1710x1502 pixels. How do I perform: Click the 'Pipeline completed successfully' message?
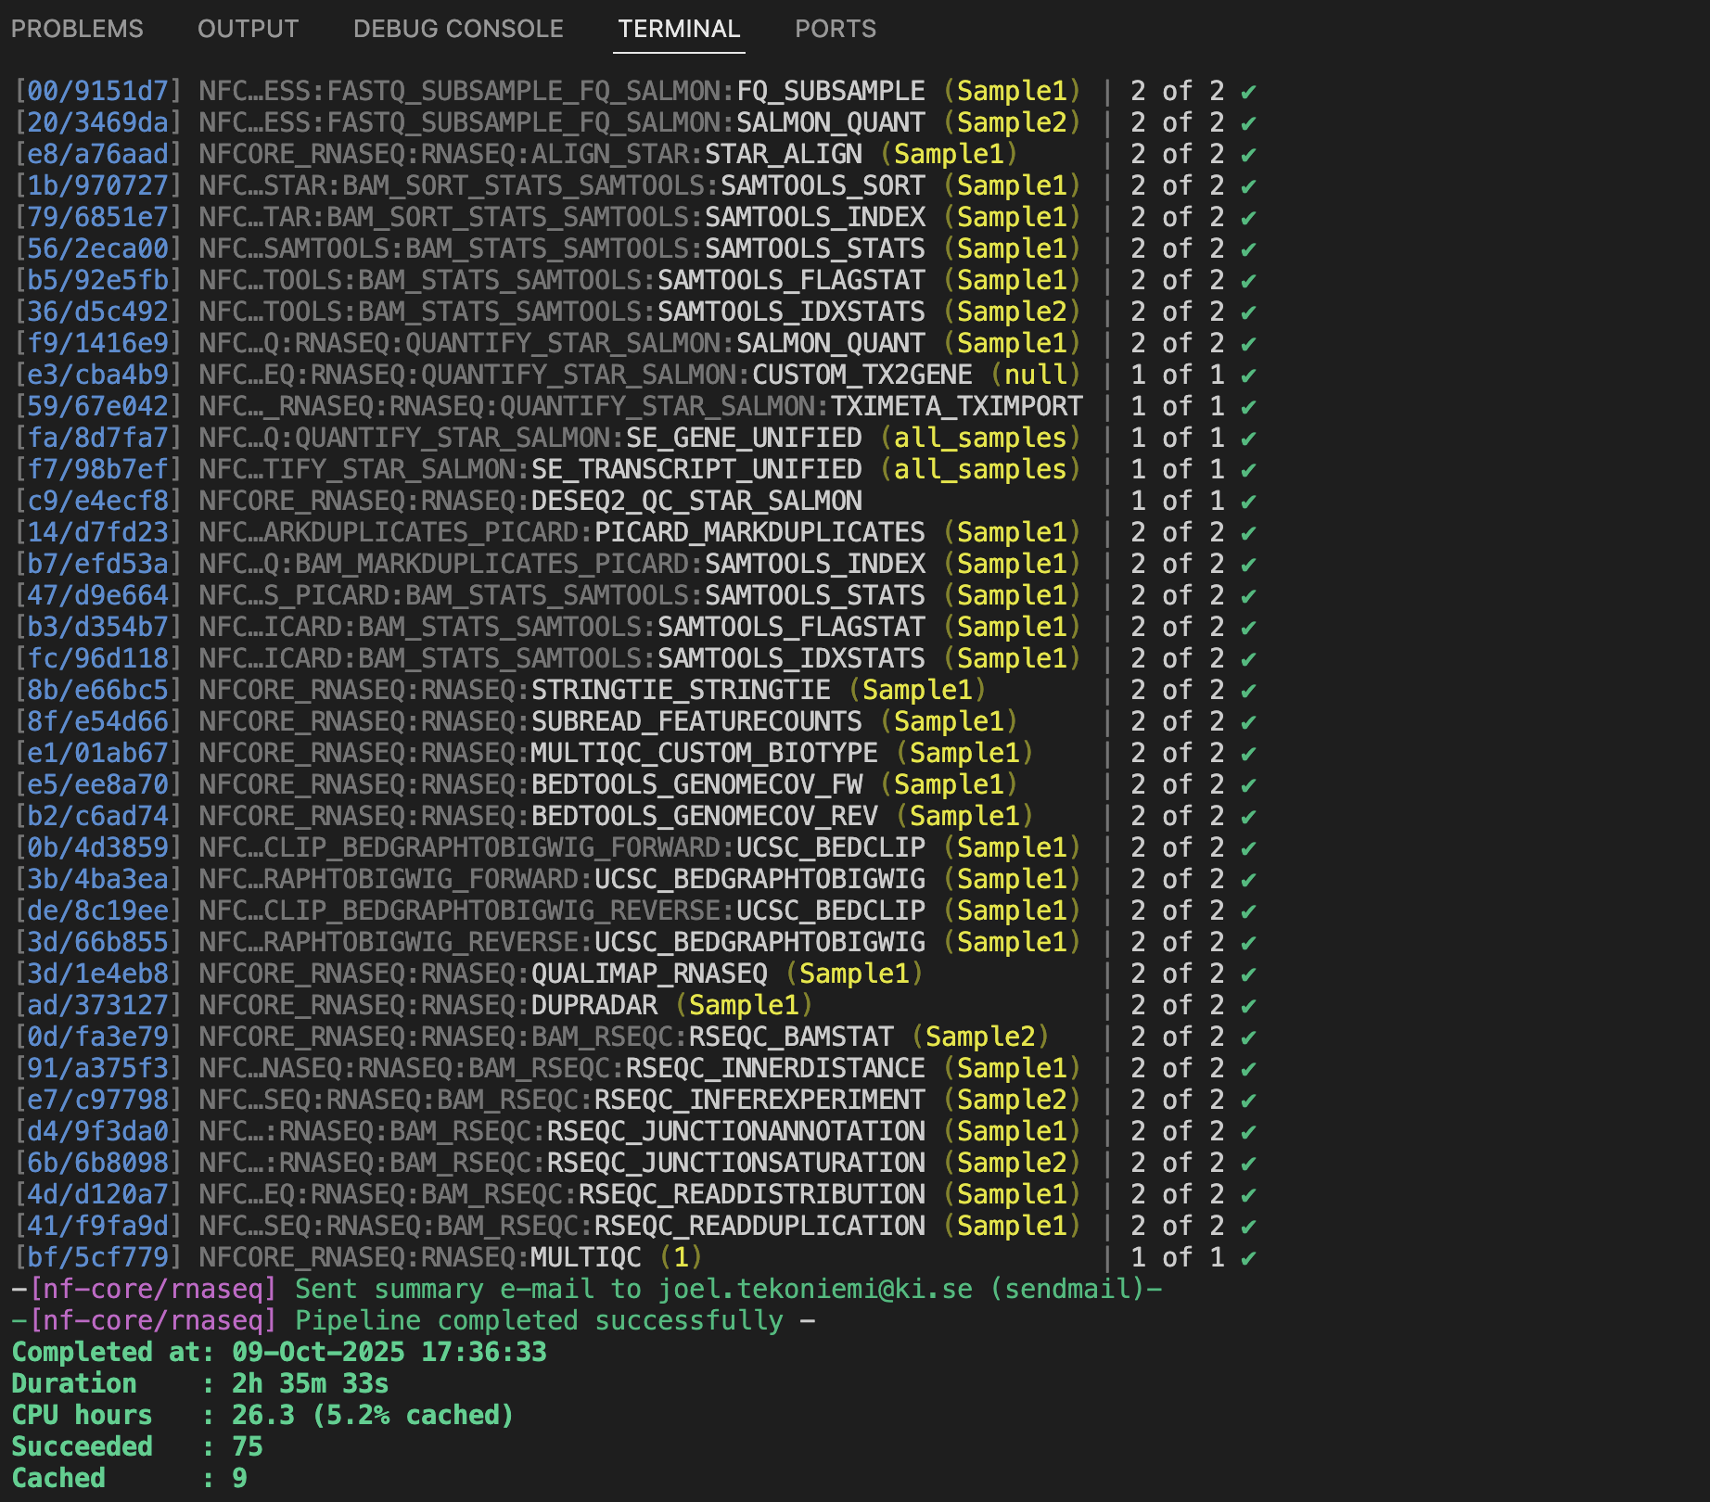[x=539, y=1320]
